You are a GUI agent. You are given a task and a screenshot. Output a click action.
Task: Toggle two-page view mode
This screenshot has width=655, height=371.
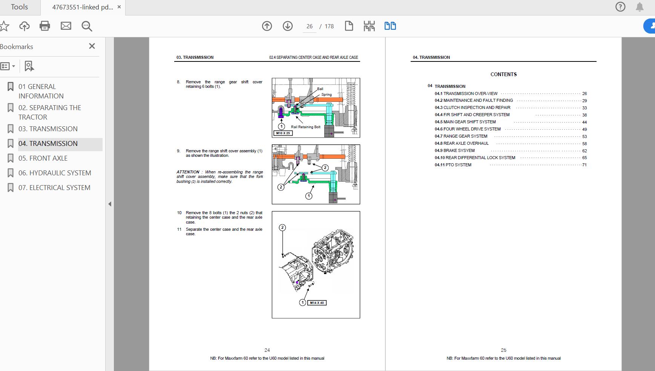tap(390, 26)
